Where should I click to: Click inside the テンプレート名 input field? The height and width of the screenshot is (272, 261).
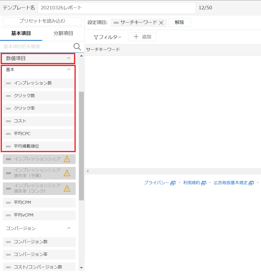(117, 8)
